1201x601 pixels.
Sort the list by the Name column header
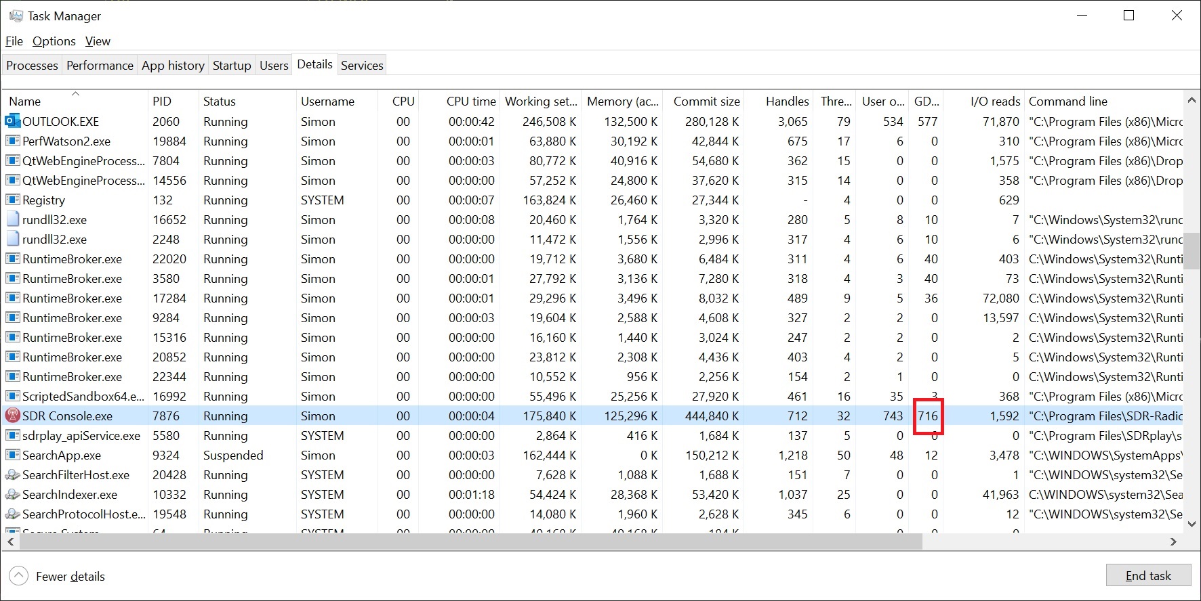coord(25,102)
